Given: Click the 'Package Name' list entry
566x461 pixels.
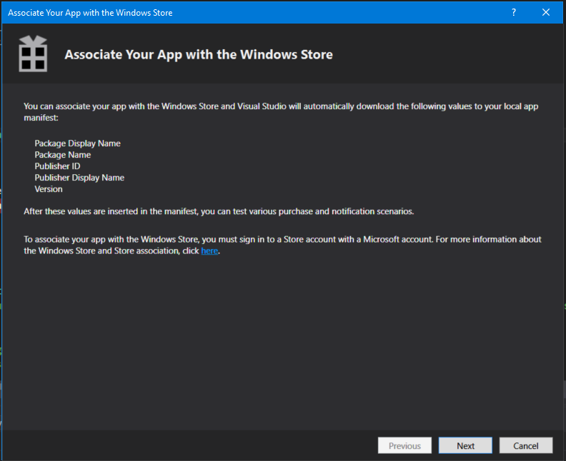Looking at the screenshot, I should pos(63,155).
